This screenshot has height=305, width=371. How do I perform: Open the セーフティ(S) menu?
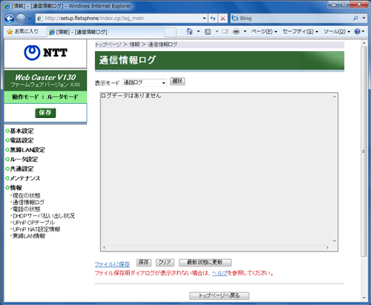tap(301, 31)
